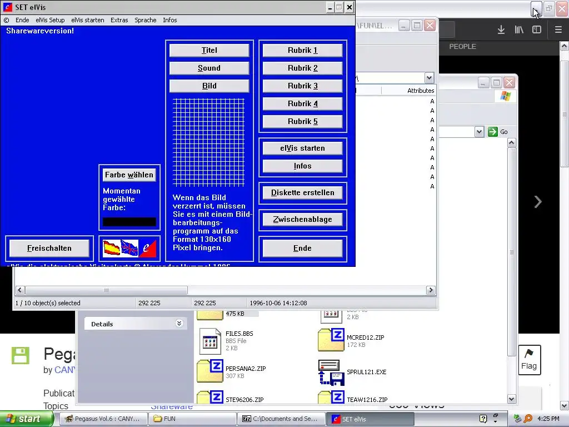Viewport: 569px width, 427px height.
Task: Select the Spanish flag language icon
Action: point(112,248)
